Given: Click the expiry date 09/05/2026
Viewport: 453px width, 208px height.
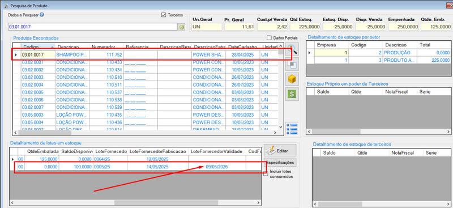Looking at the screenshot, I should (216, 167).
